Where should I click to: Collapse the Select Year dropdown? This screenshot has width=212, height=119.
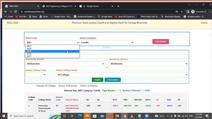(x=52, y=43)
